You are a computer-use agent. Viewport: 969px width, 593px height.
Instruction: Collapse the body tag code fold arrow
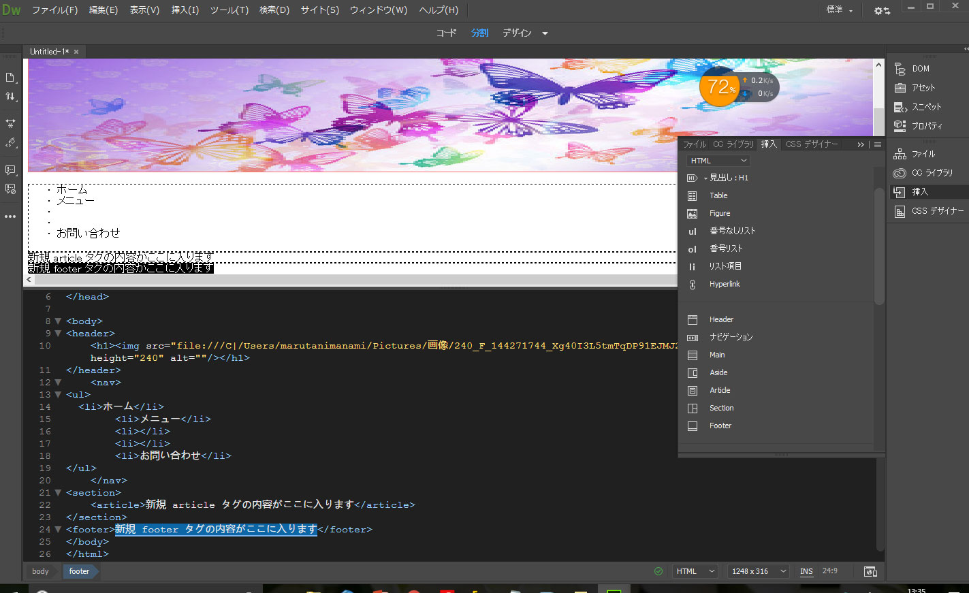point(58,321)
